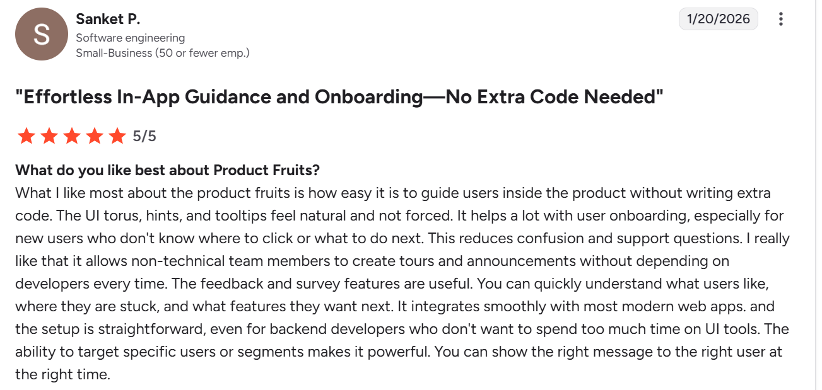Click the 1/20/2026 date badge

(718, 19)
